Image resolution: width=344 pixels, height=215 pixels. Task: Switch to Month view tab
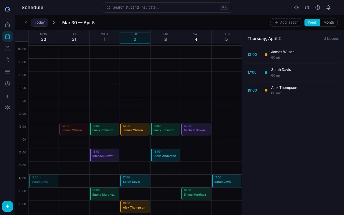click(329, 23)
